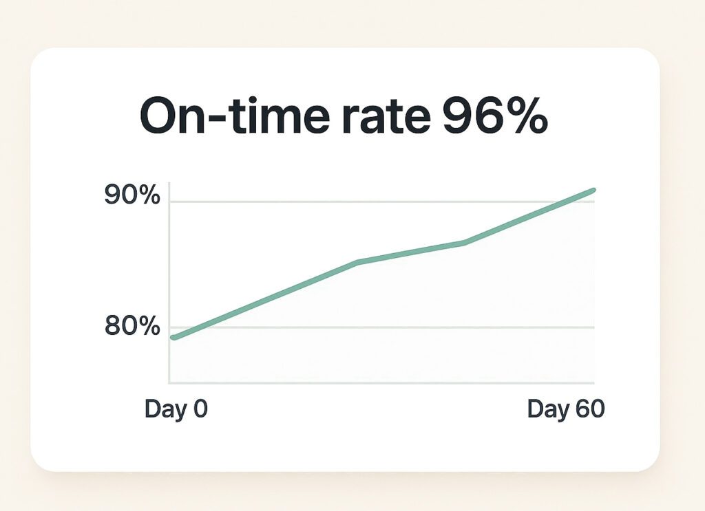Click the 80% y-axis label
Screen dimensions: 705x511
[132, 326]
